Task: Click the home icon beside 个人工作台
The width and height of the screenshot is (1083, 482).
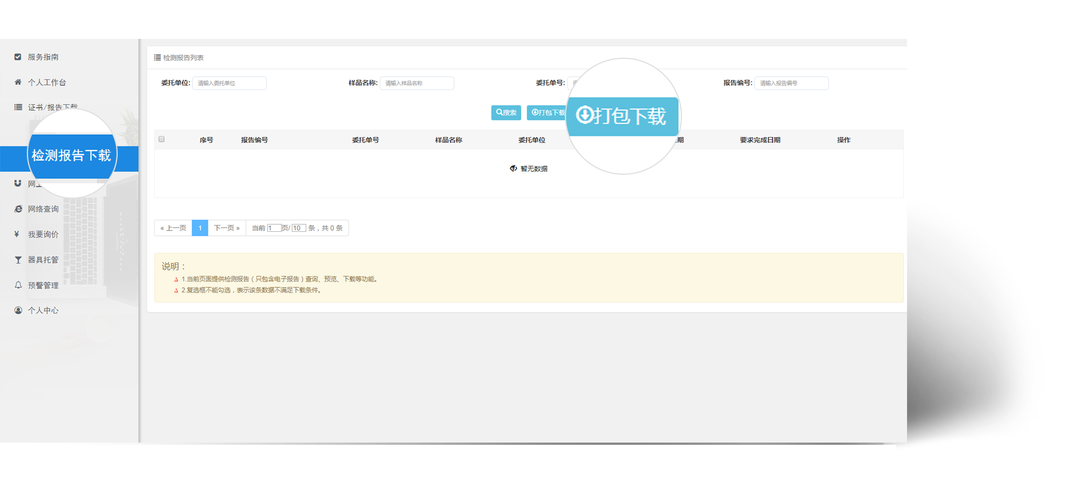Action: 18,82
